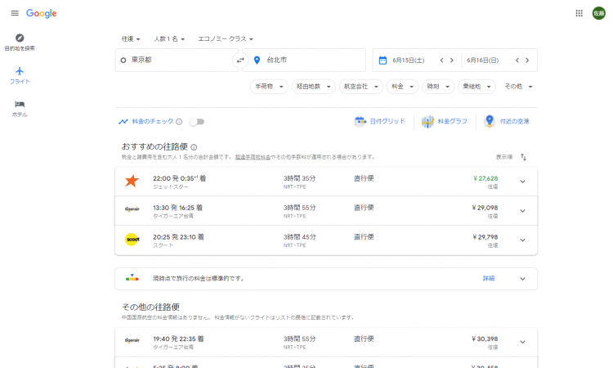Open the baggage fees link in the fare notice

[x=253, y=157]
